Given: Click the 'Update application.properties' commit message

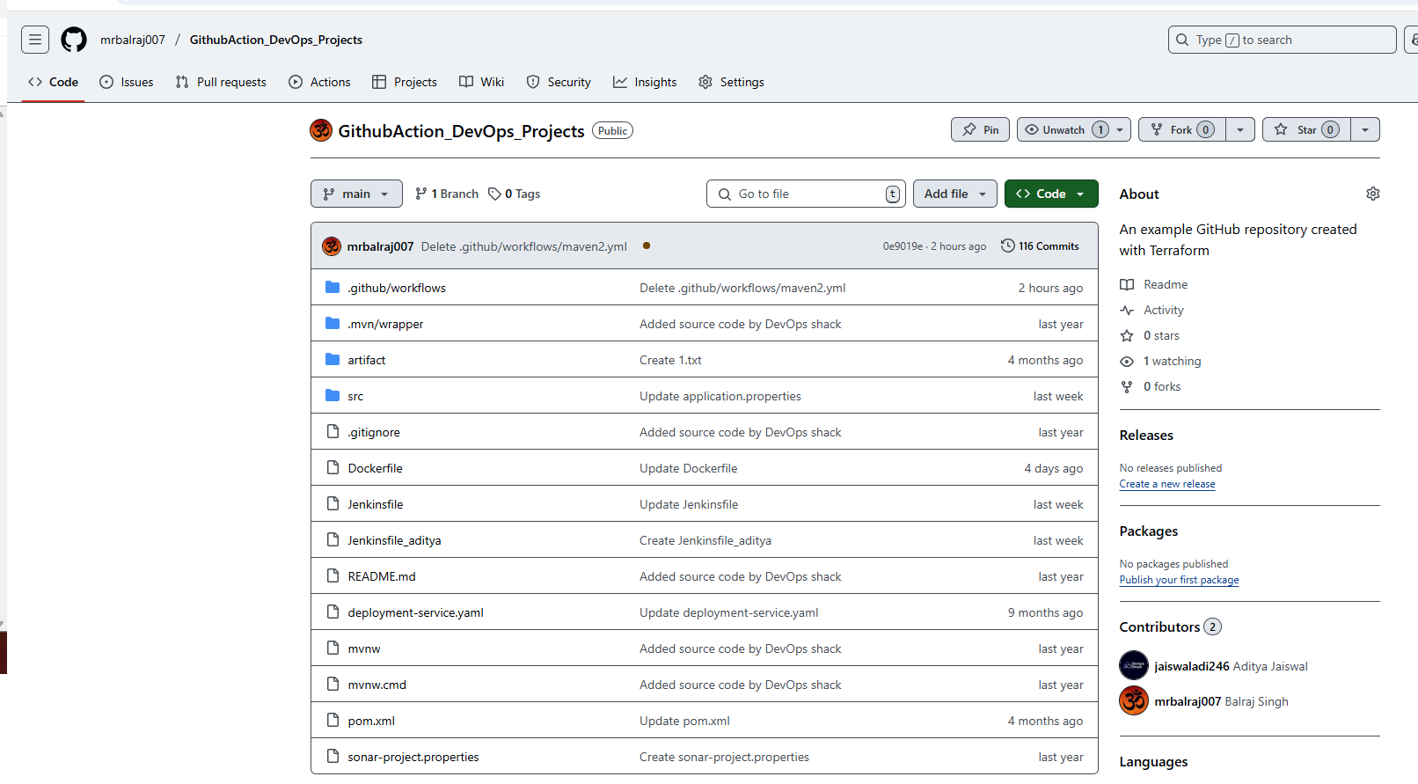Looking at the screenshot, I should (x=720, y=396).
